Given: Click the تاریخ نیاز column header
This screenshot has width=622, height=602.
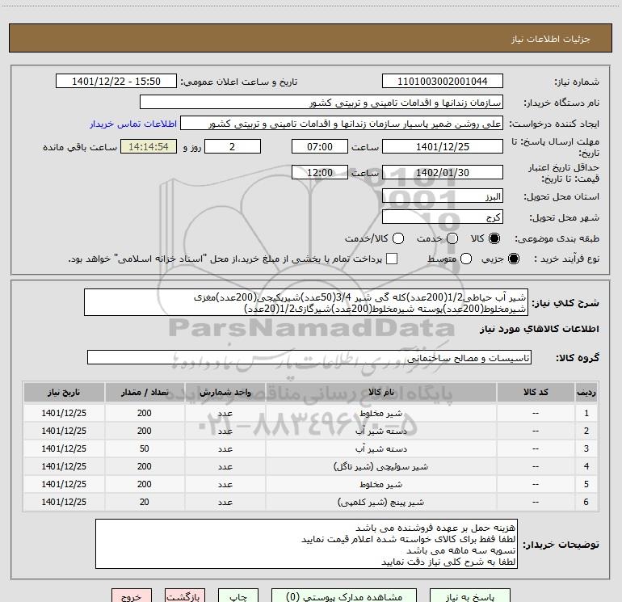Looking at the screenshot, I should click(64, 393).
